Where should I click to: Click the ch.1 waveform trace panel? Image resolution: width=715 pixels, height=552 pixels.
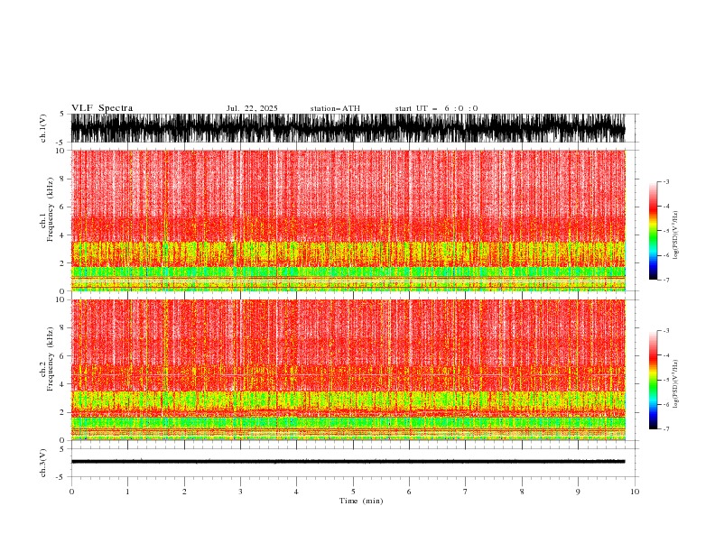tap(353, 128)
